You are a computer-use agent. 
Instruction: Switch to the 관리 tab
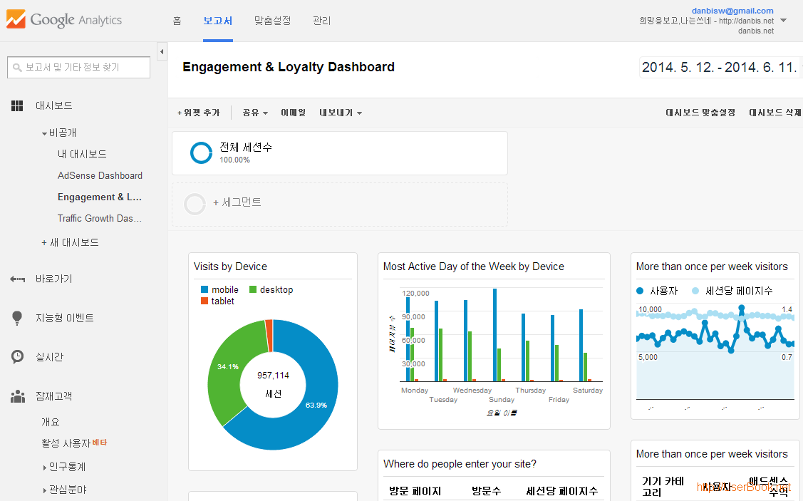tap(321, 21)
